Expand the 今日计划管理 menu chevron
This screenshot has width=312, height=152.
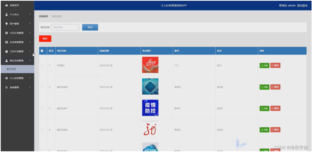pyautogui.click(x=30, y=33)
